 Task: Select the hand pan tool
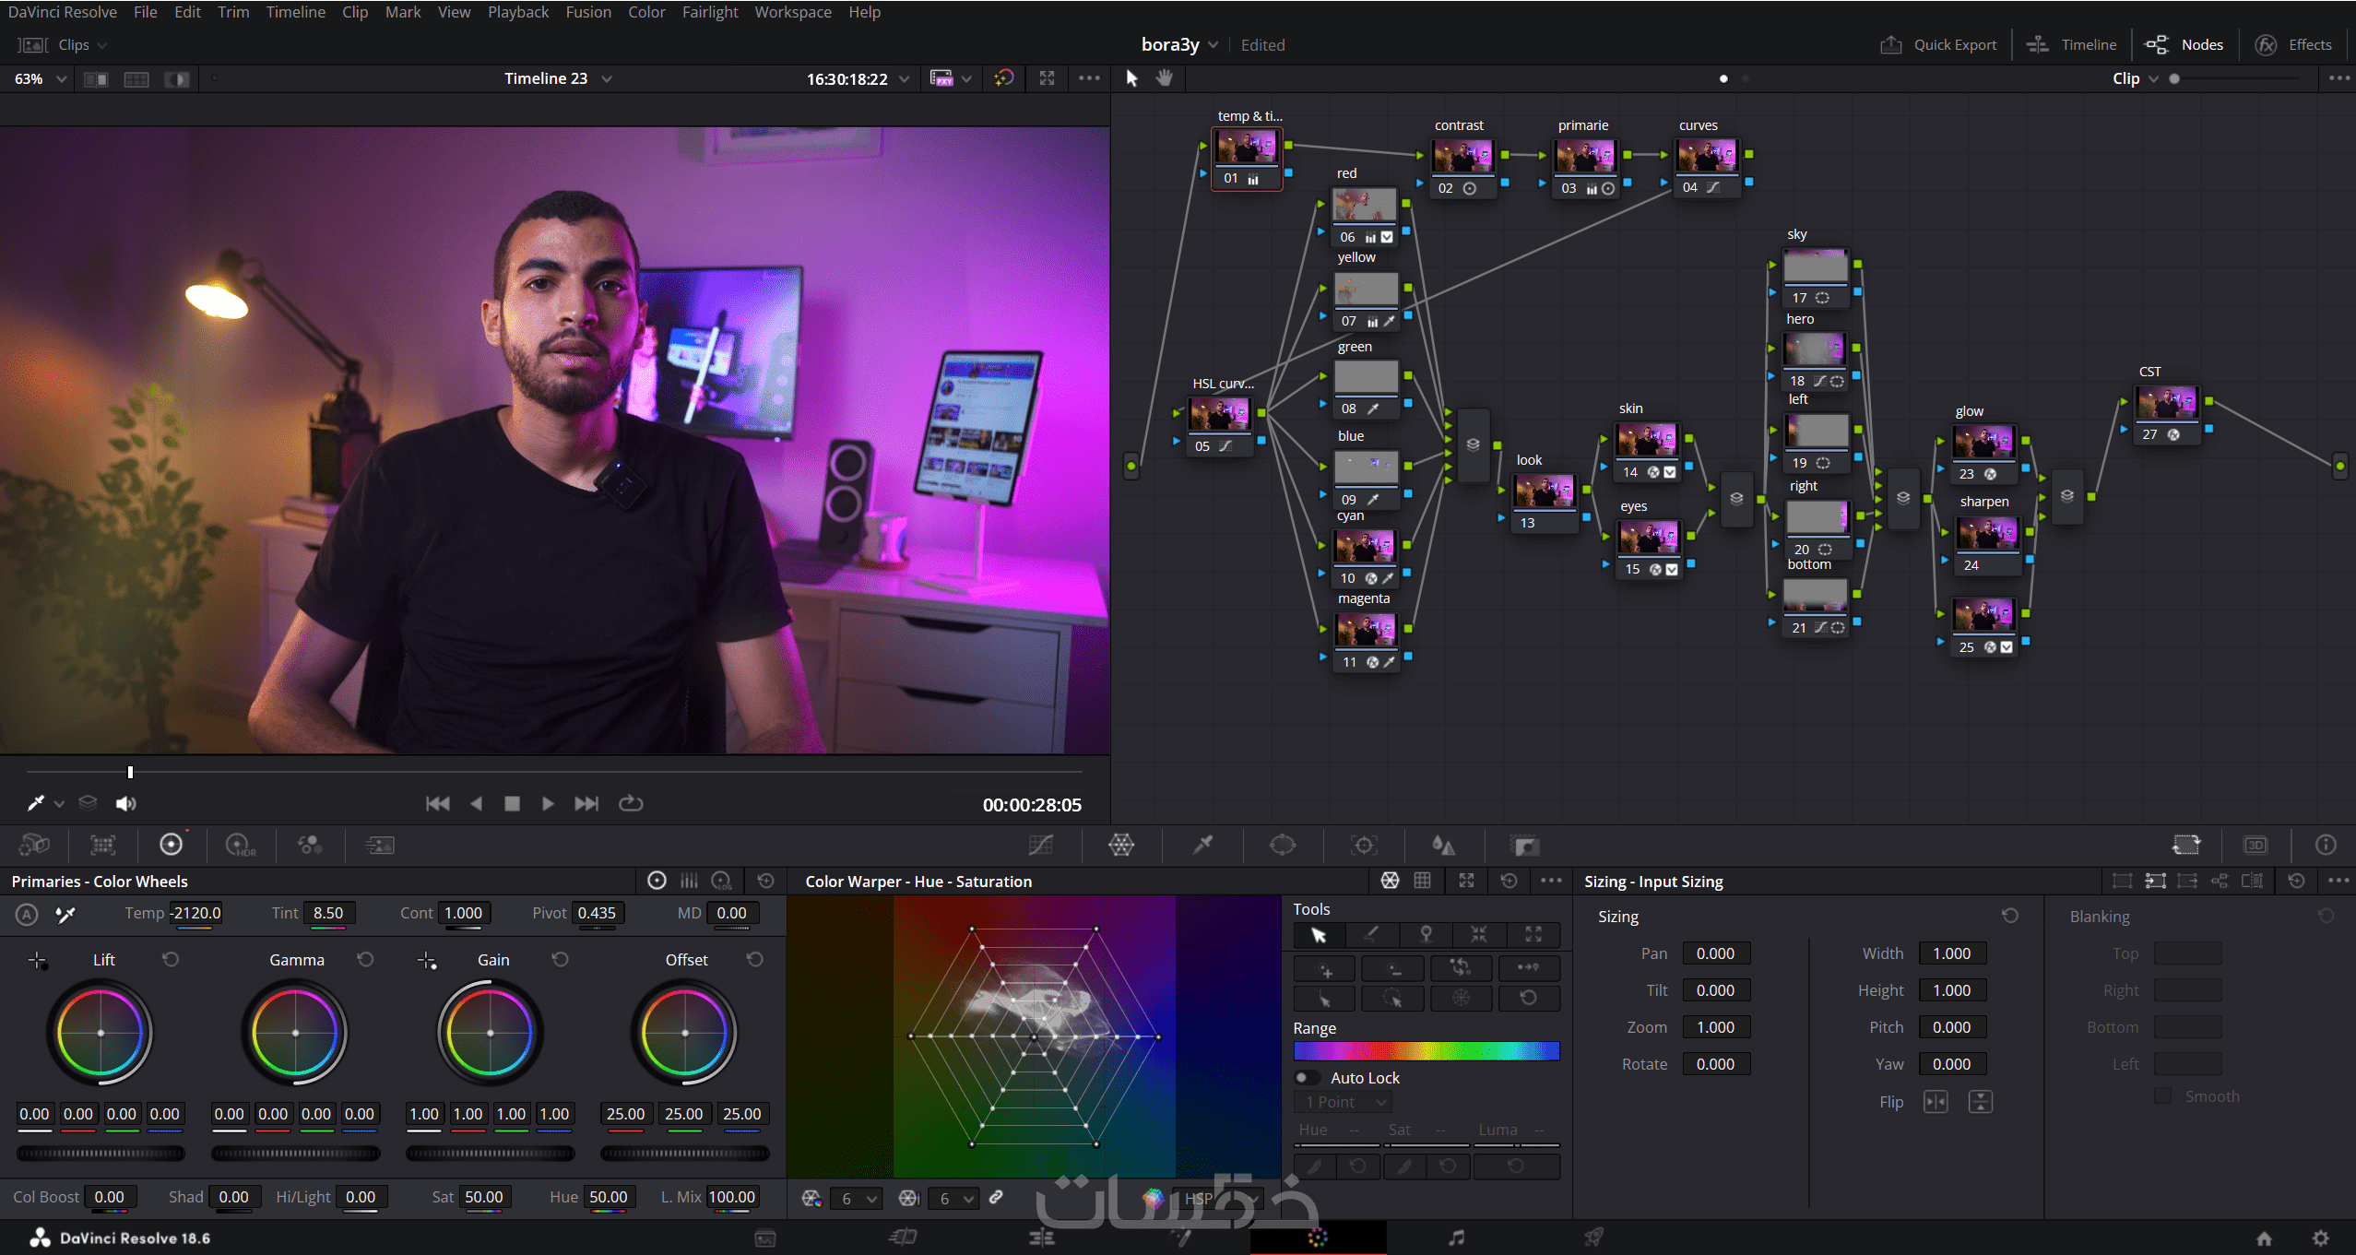[x=1165, y=78]
